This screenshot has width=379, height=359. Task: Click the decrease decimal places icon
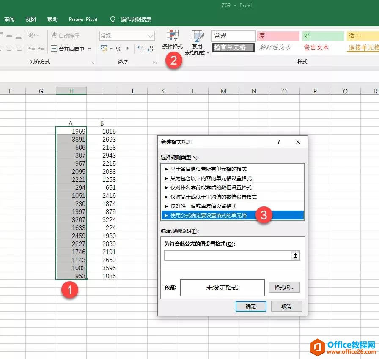[x=151, y=49]
